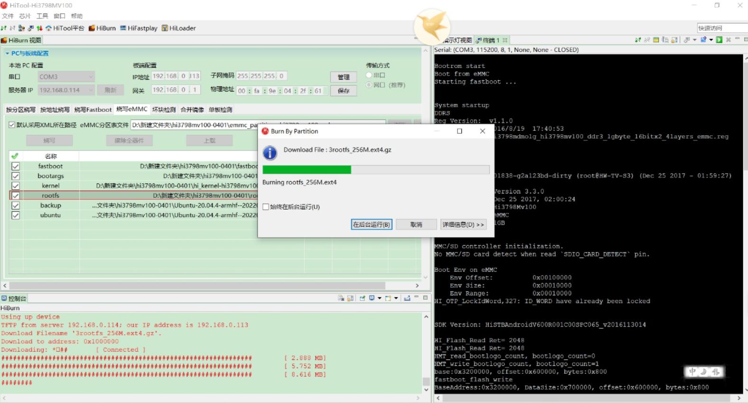Launch HiFastplay from the toolbar
Screen dimensions: 748x403
coord(139,28)
